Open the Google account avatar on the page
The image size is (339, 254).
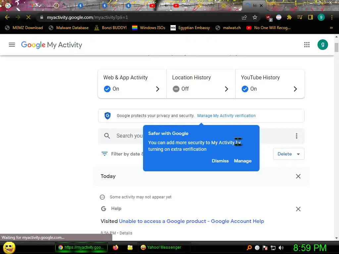point(322,45)
